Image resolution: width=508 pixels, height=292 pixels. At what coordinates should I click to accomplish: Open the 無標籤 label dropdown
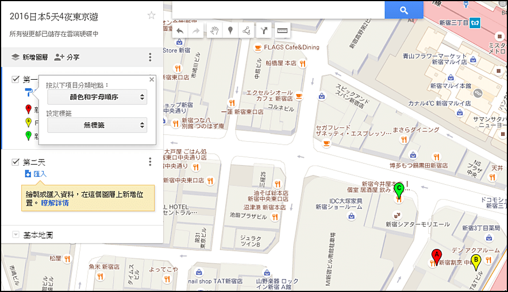[x=97, y=125]
